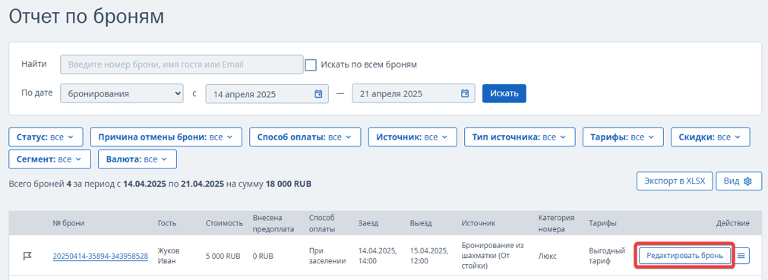Enable Искать по всем броням checkbox
768x280 pixels.
tap(311, 64)
